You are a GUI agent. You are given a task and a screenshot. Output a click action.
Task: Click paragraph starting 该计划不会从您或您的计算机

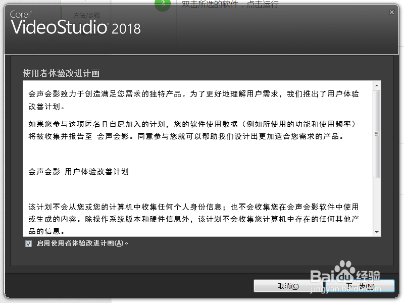[193, 219]
